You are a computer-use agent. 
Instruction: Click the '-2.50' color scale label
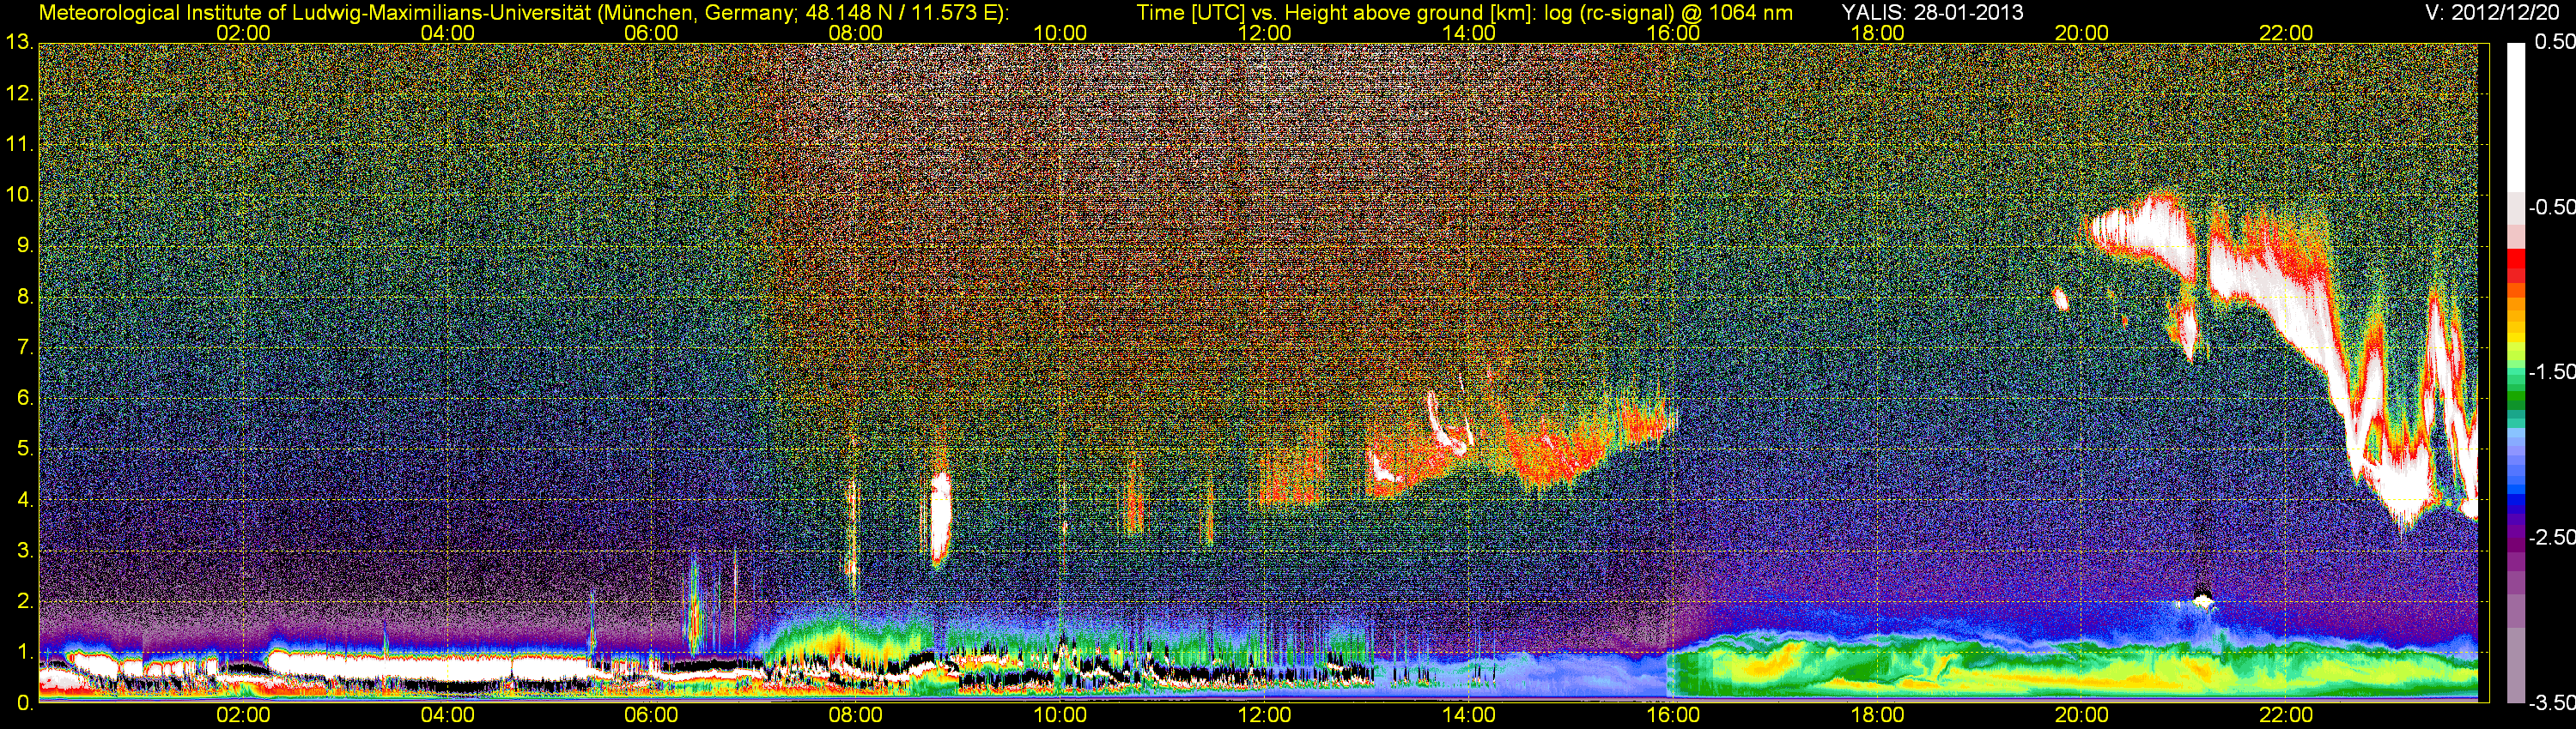coord(2551,537)
